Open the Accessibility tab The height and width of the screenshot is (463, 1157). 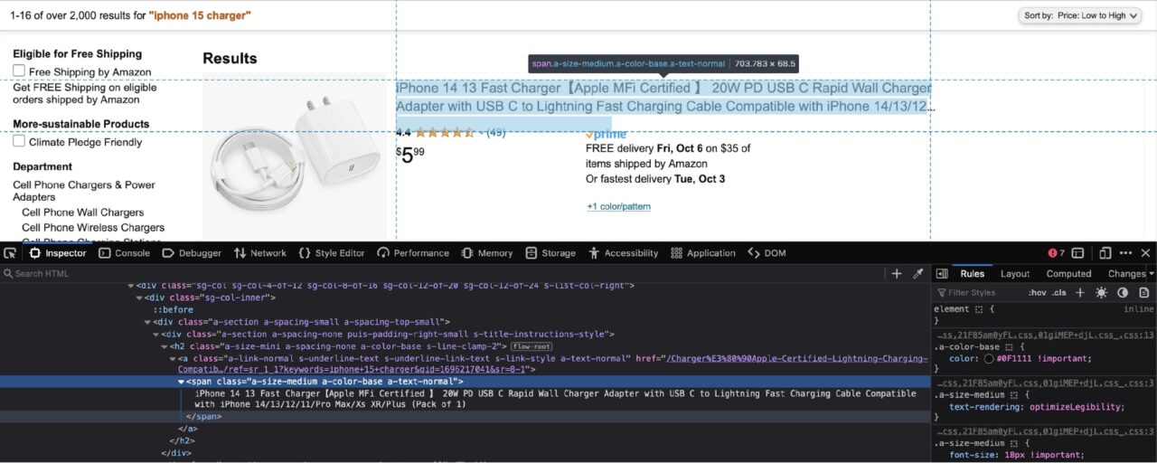coord(623,253)
